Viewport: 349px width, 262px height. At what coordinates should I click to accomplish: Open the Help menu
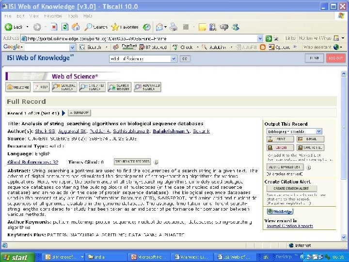pos(88,16)
